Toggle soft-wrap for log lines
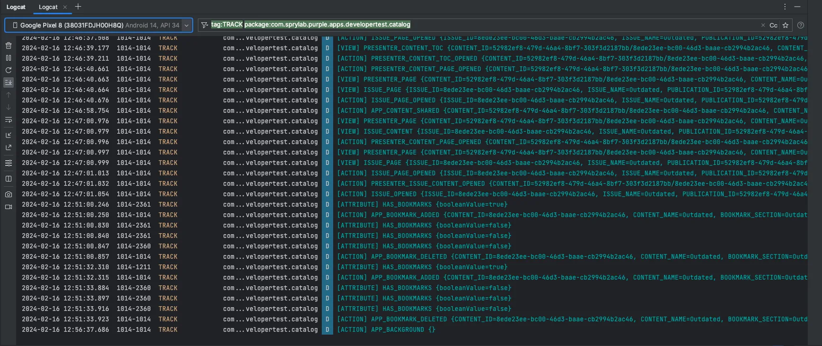This screenshot has width=822, height=346. point(9,120)
